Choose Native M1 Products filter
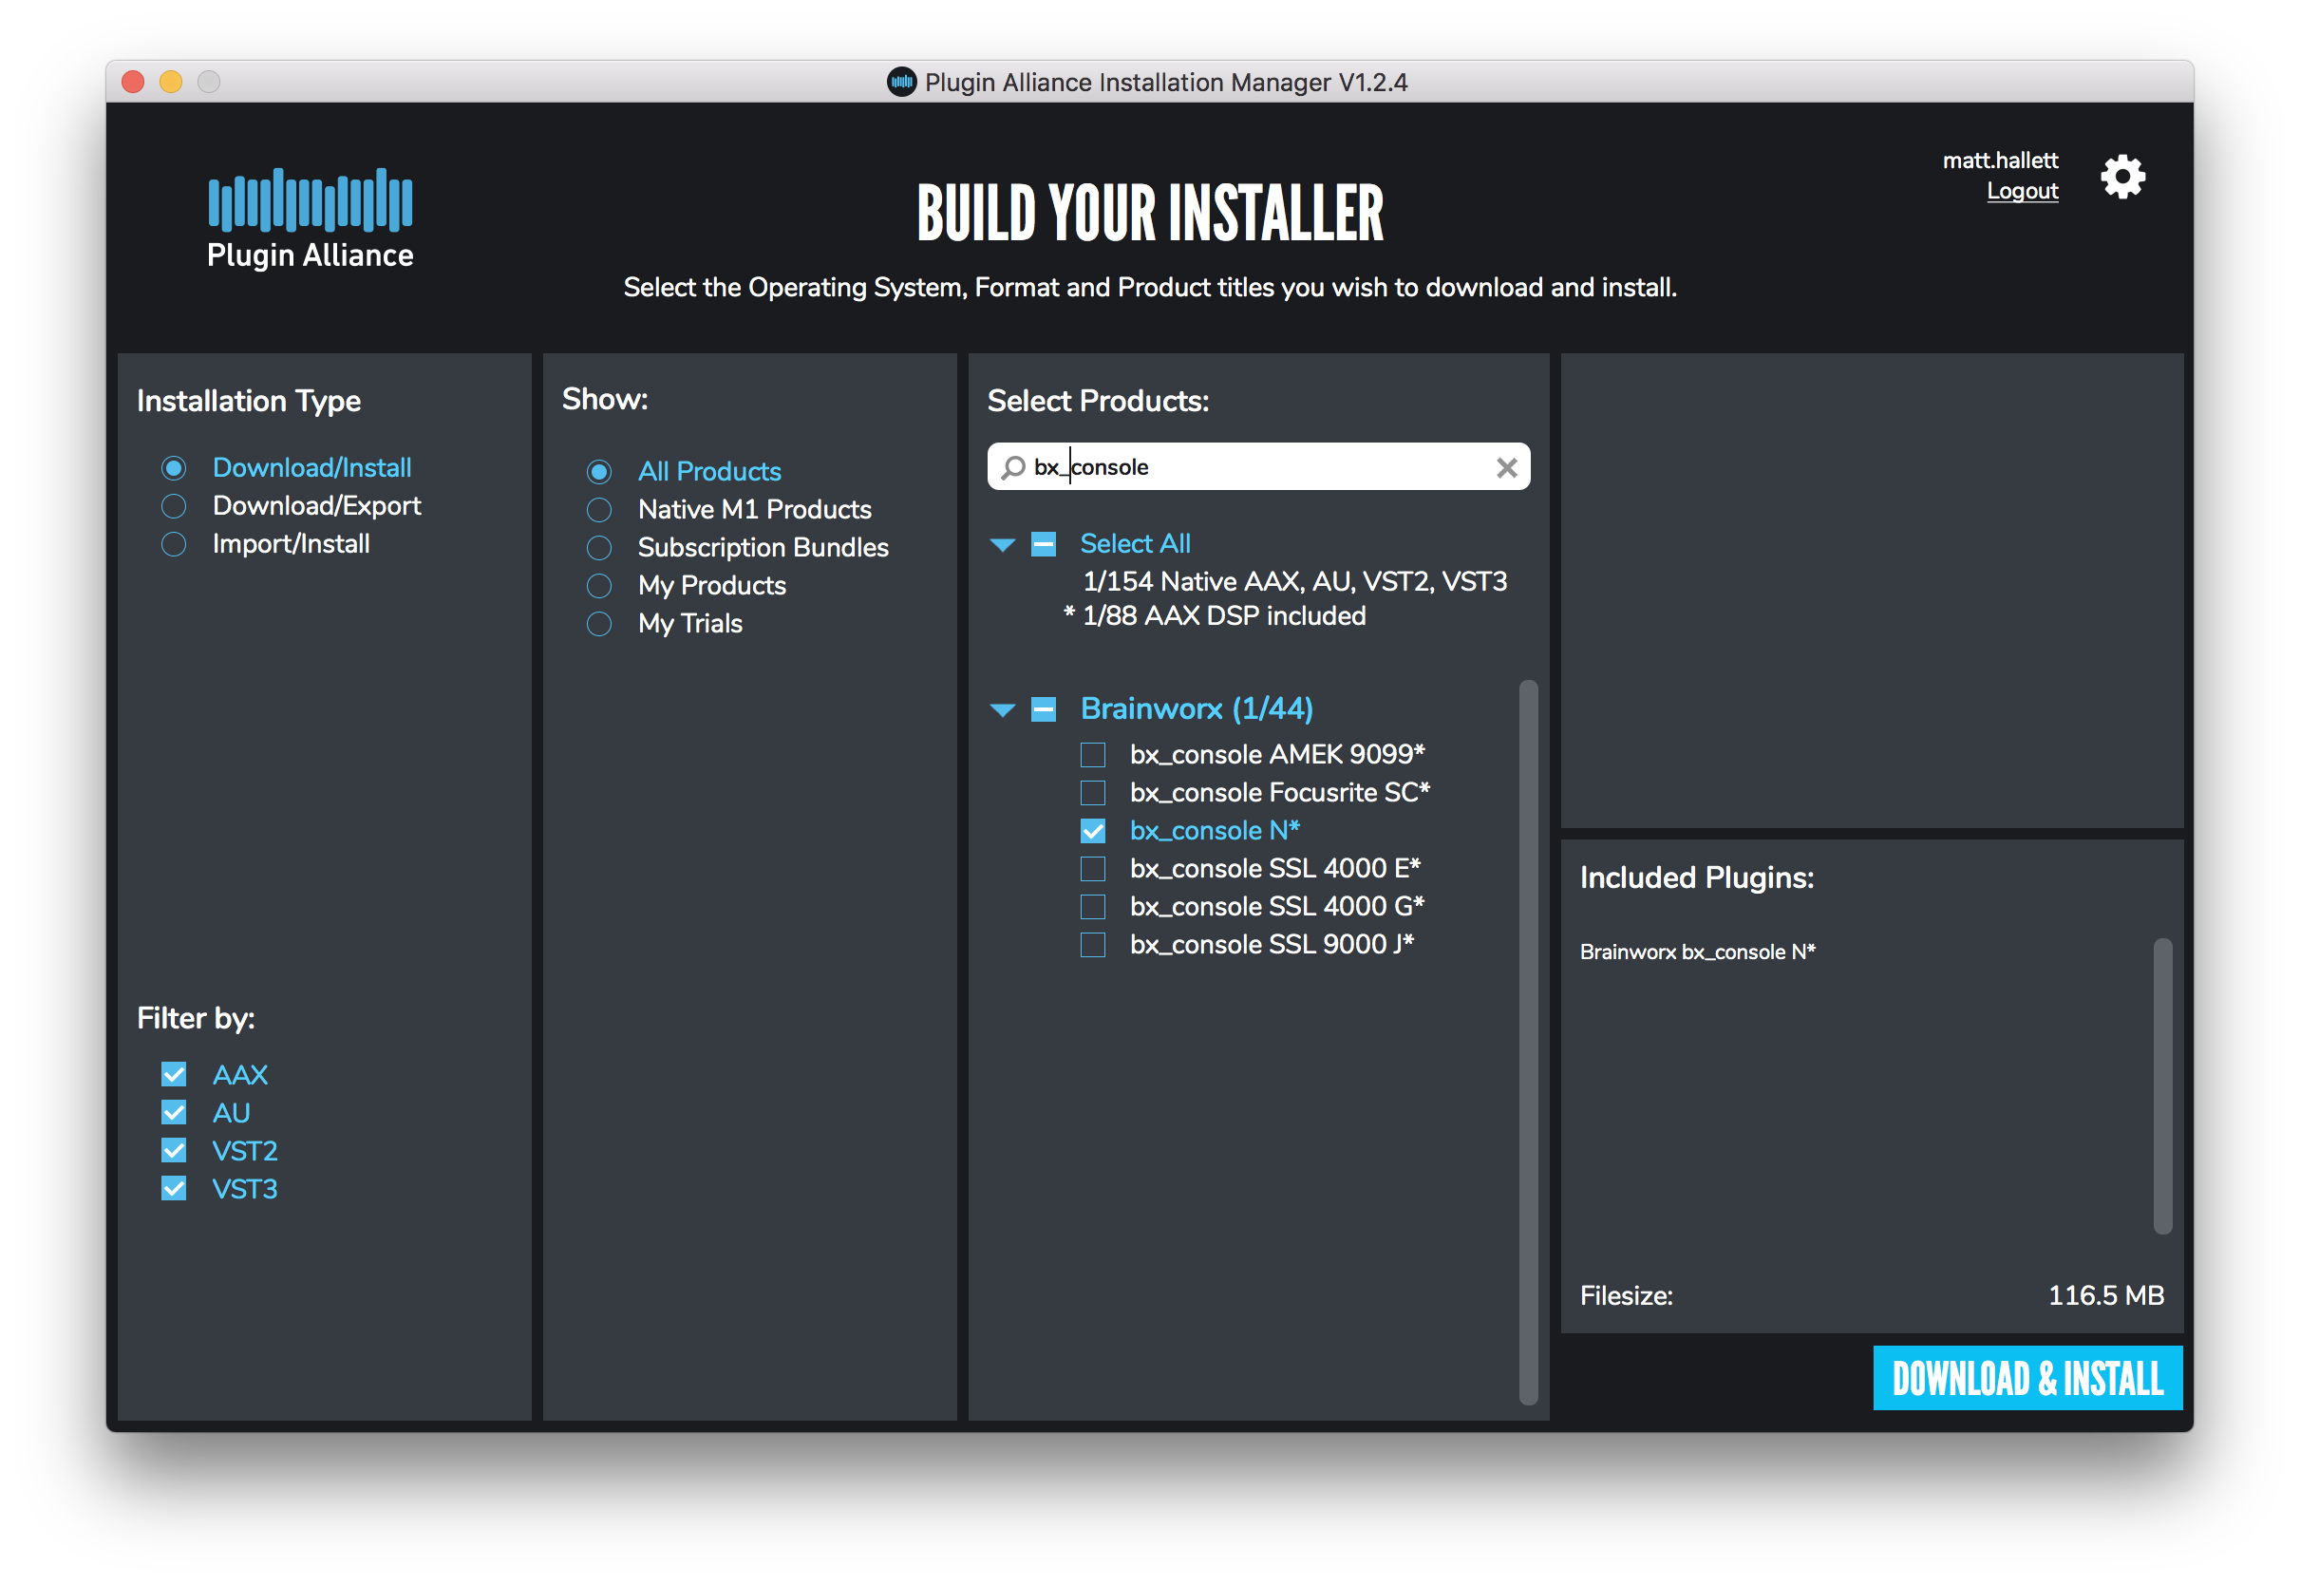 598,510
